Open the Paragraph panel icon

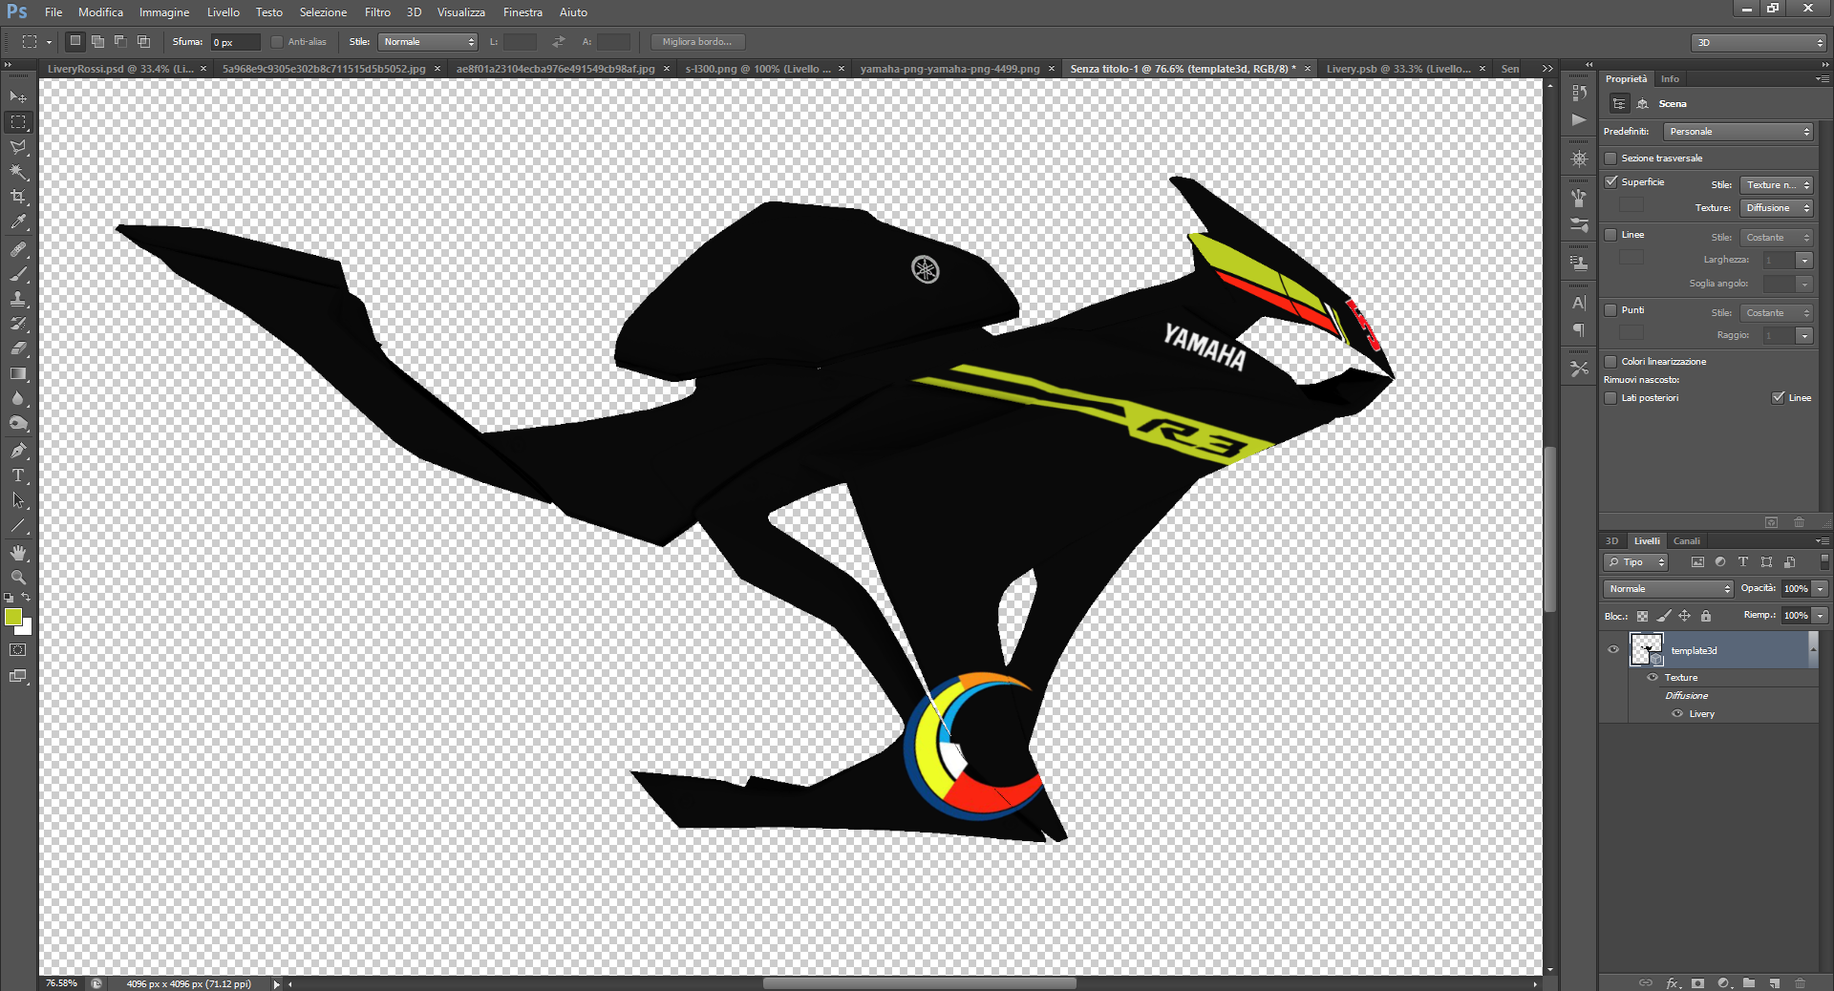tap(1579, 330)
